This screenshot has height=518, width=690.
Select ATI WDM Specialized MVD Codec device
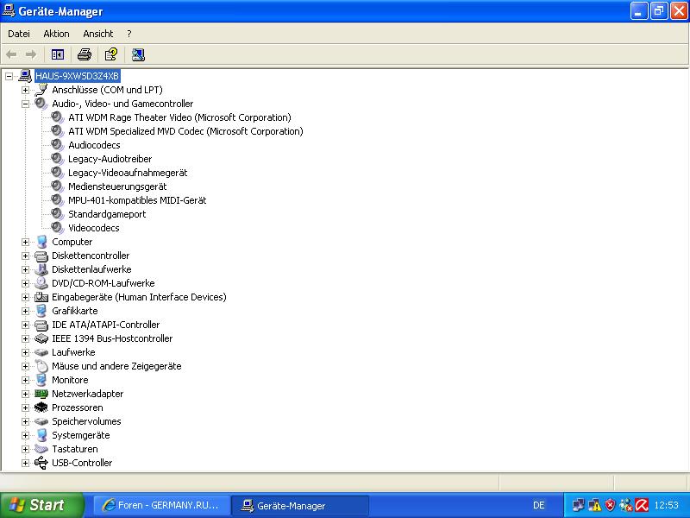185,131
